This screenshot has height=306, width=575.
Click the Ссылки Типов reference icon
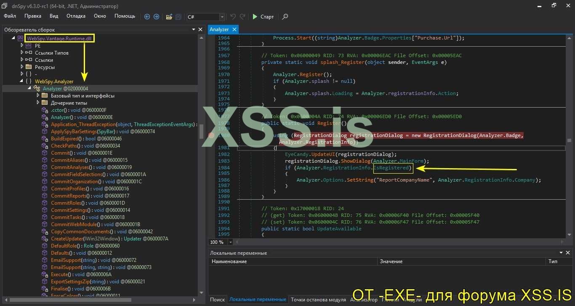click(x=29, y=53)
